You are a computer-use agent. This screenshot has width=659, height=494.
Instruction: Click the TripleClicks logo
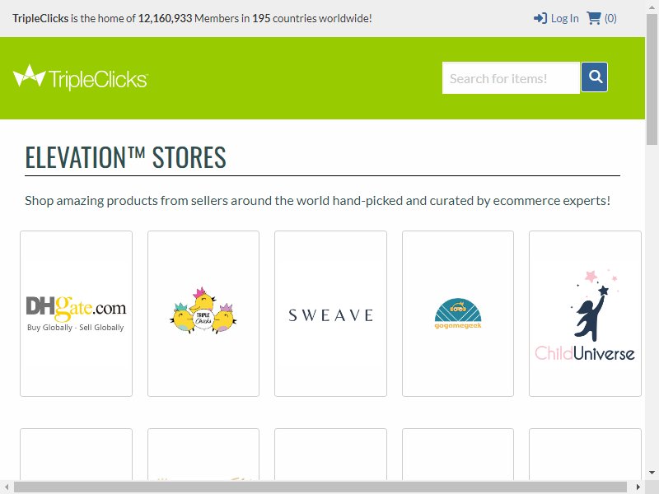click(80, 77)
